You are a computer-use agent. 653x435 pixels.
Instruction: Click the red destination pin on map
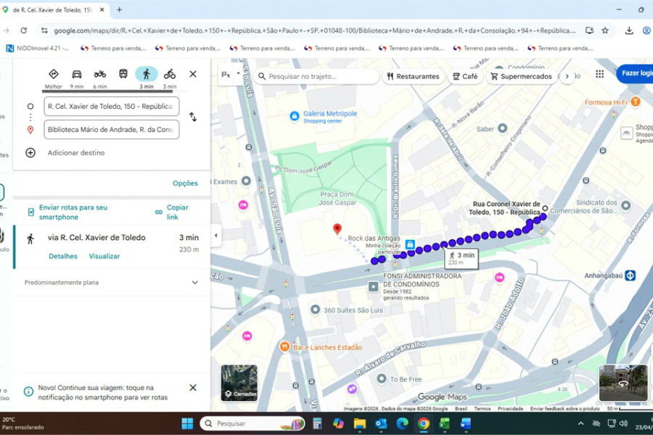(x=337, y=228)
